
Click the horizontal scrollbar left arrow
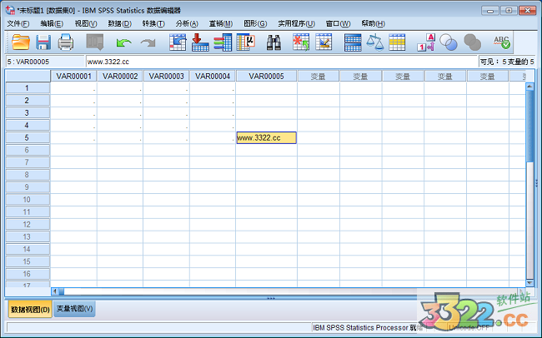point(56,291)
